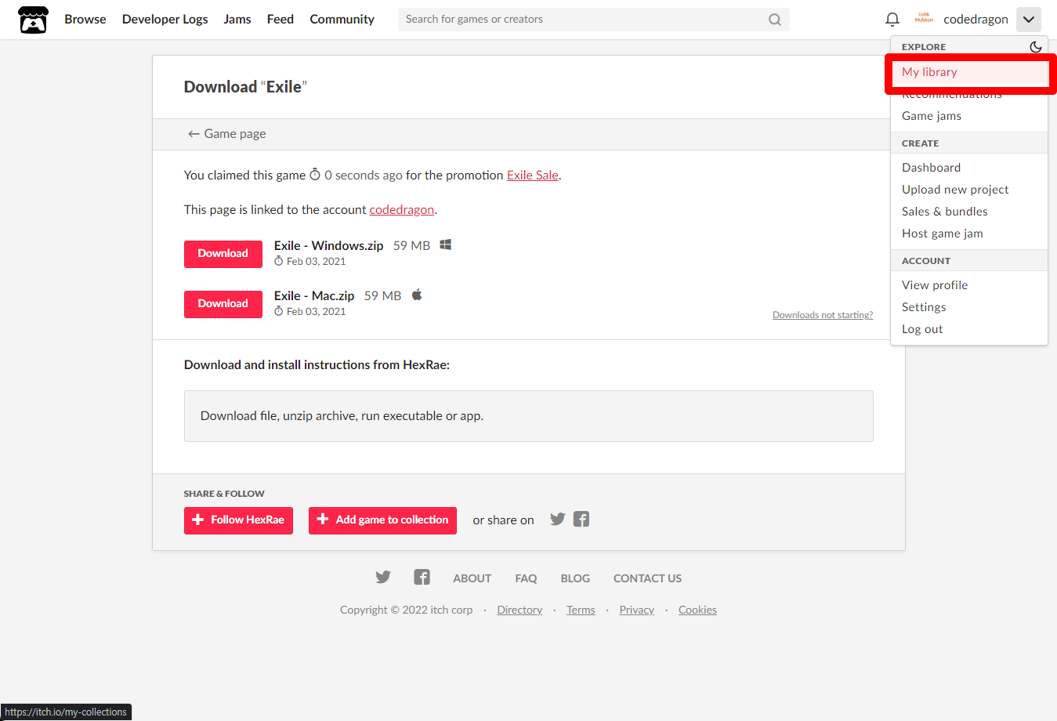
Task: Open the Feed page
Action: click(x=280, y=20)
